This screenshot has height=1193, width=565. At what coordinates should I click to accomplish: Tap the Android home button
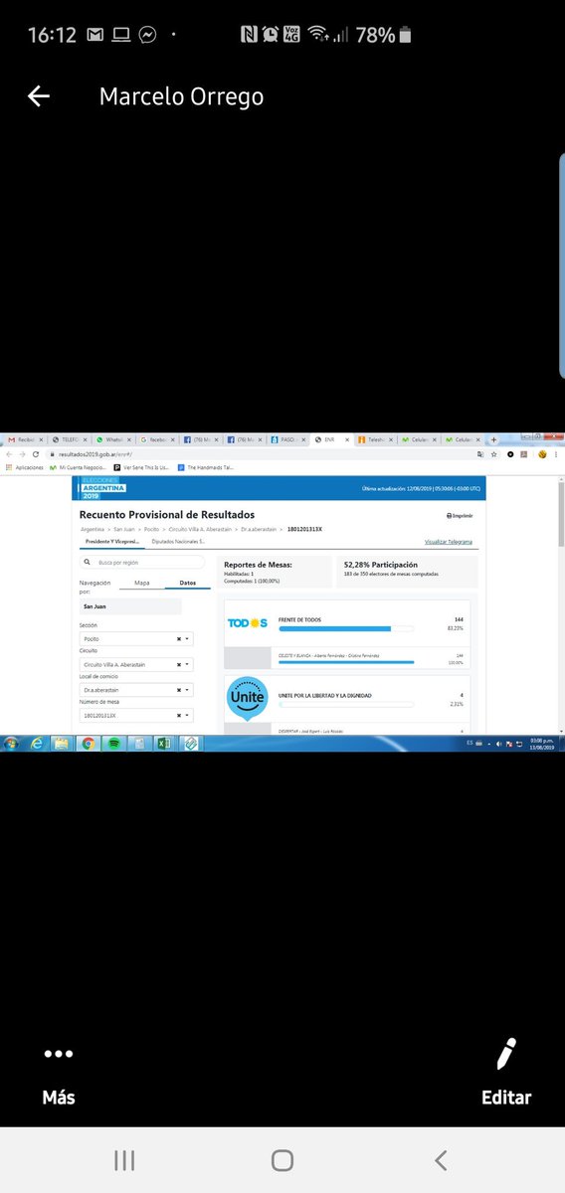click(282, 1160)
